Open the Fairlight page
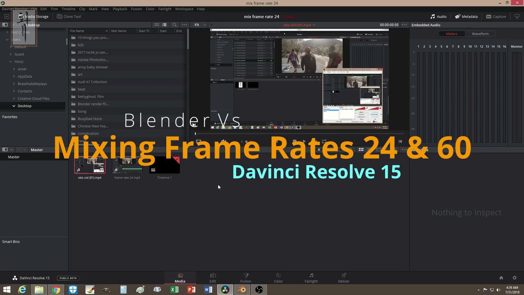The width and height of the screenshot is (524, 295). (x=311, y=278)
